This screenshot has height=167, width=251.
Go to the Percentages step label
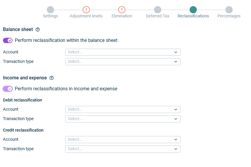pyautogui.click(x=229, y=16)
